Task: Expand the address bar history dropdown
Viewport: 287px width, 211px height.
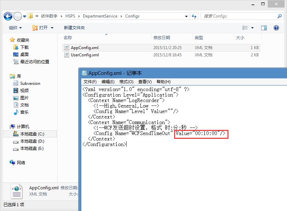Action: [186, 16]
